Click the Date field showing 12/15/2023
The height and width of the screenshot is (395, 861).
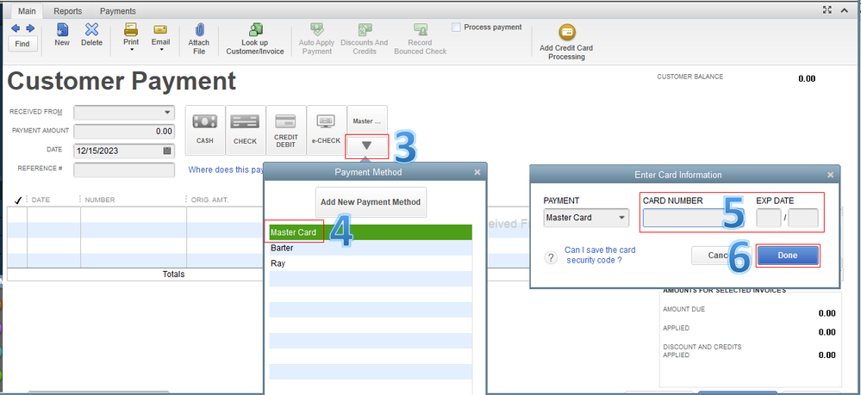point(124,151)
